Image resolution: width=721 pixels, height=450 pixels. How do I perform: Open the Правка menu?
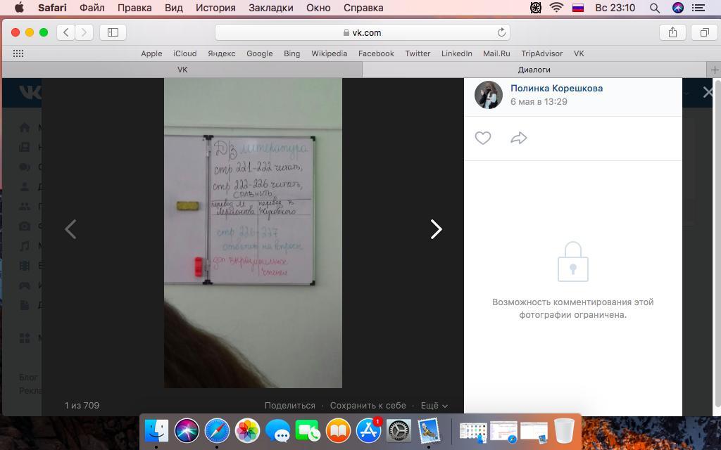click(134, 8)
